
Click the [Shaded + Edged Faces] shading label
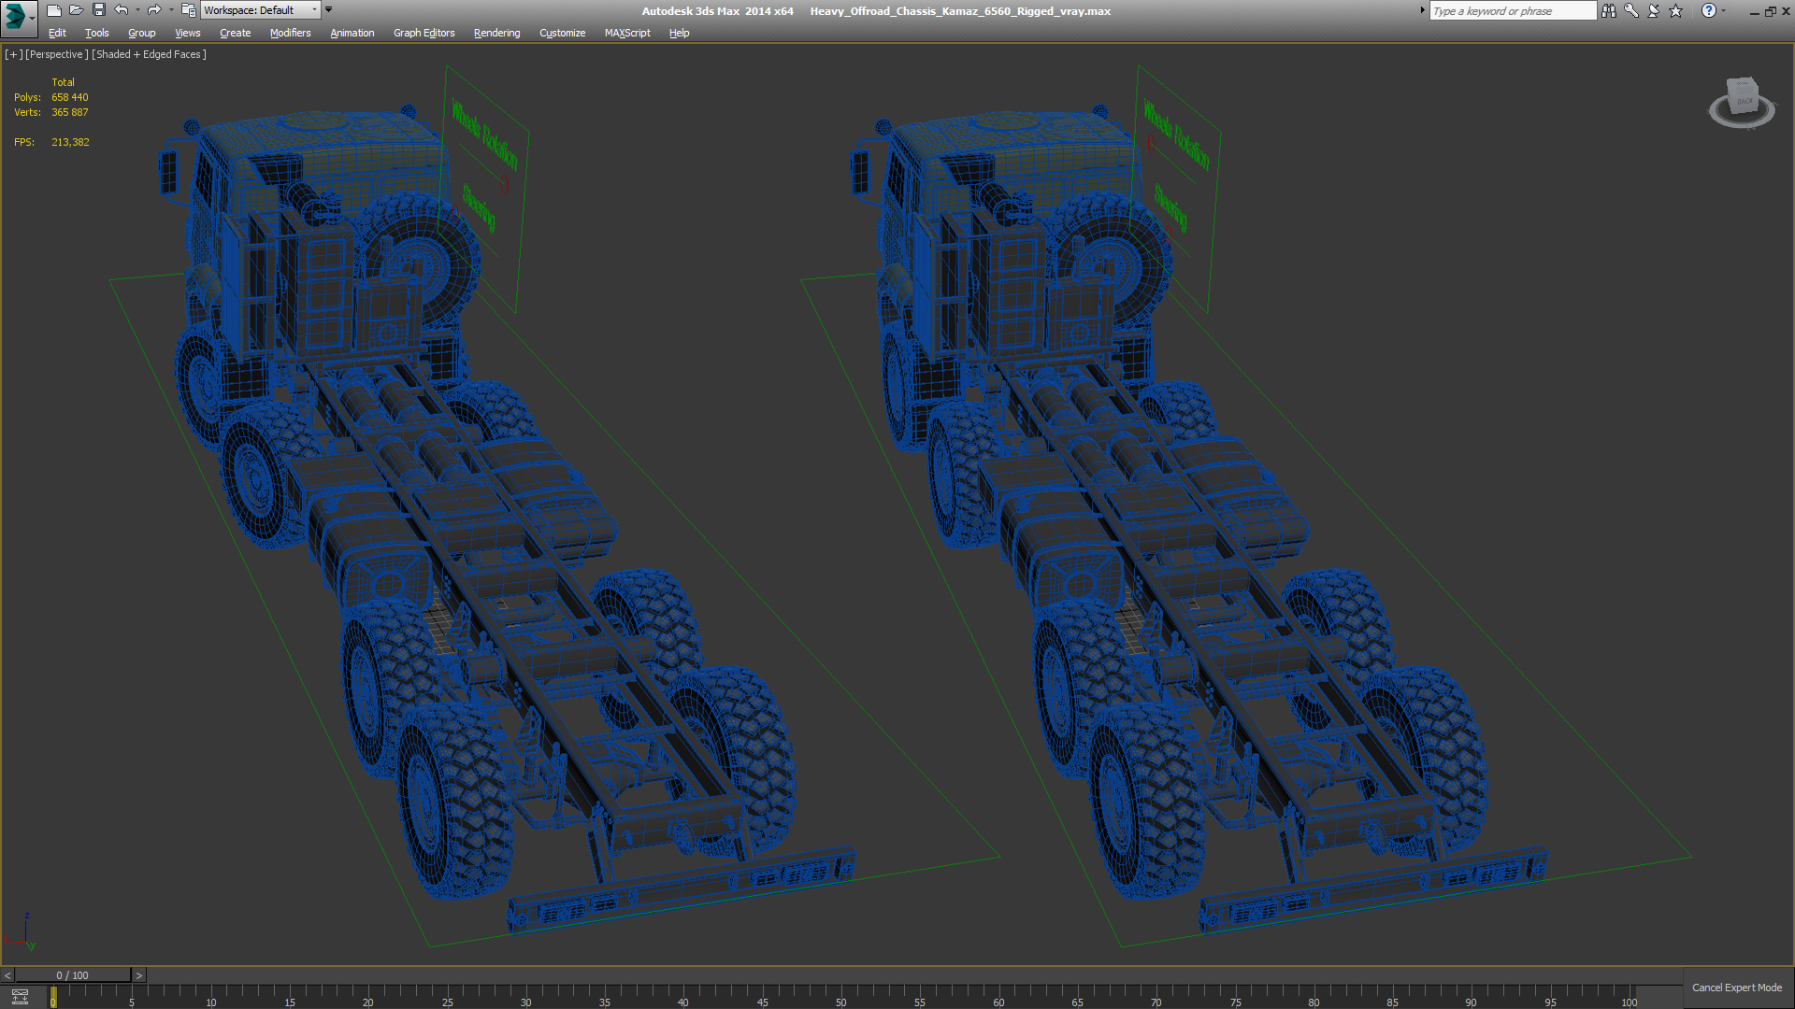[149, 54]
